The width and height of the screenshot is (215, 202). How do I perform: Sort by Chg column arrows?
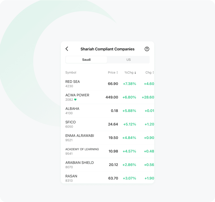coord(153,73)
